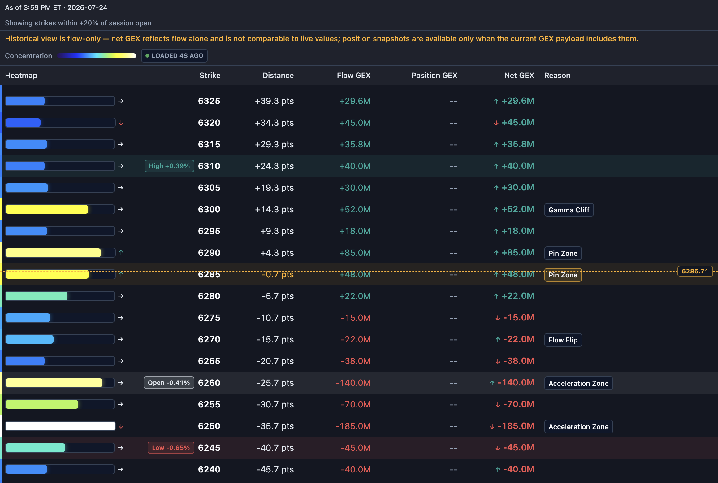Click the right arrow beside the 6300 heatmap bar

coord(121,209)
